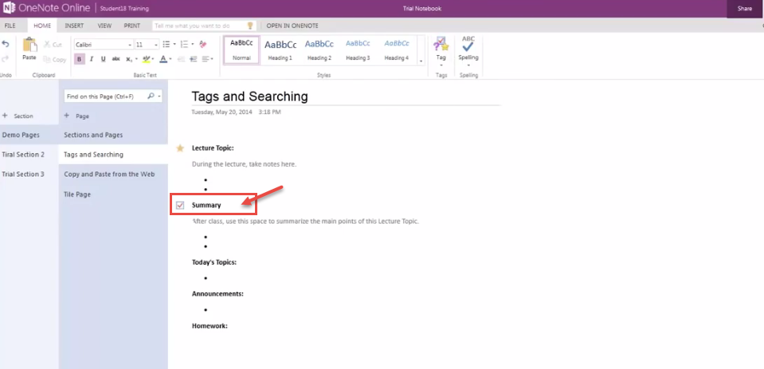Toggle Bold formatting

tap(80, 59)
